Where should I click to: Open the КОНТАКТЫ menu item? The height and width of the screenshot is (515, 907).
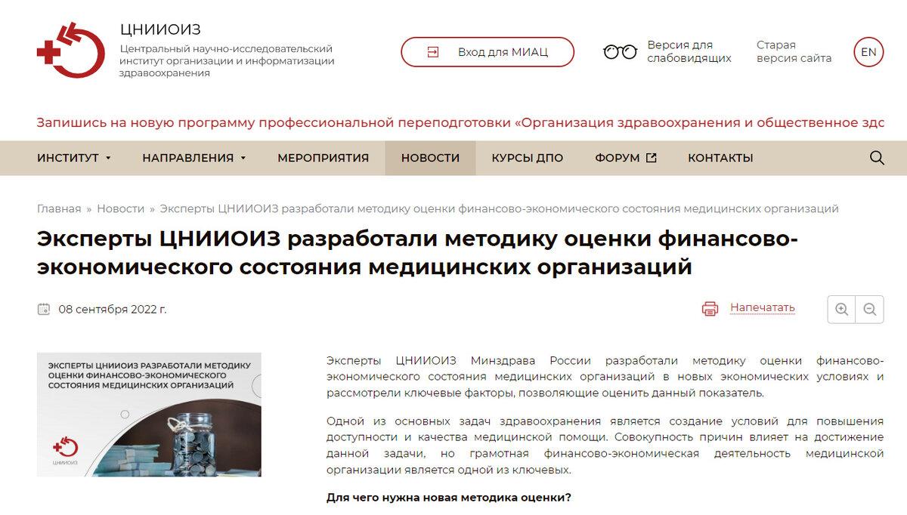point(720,158)
